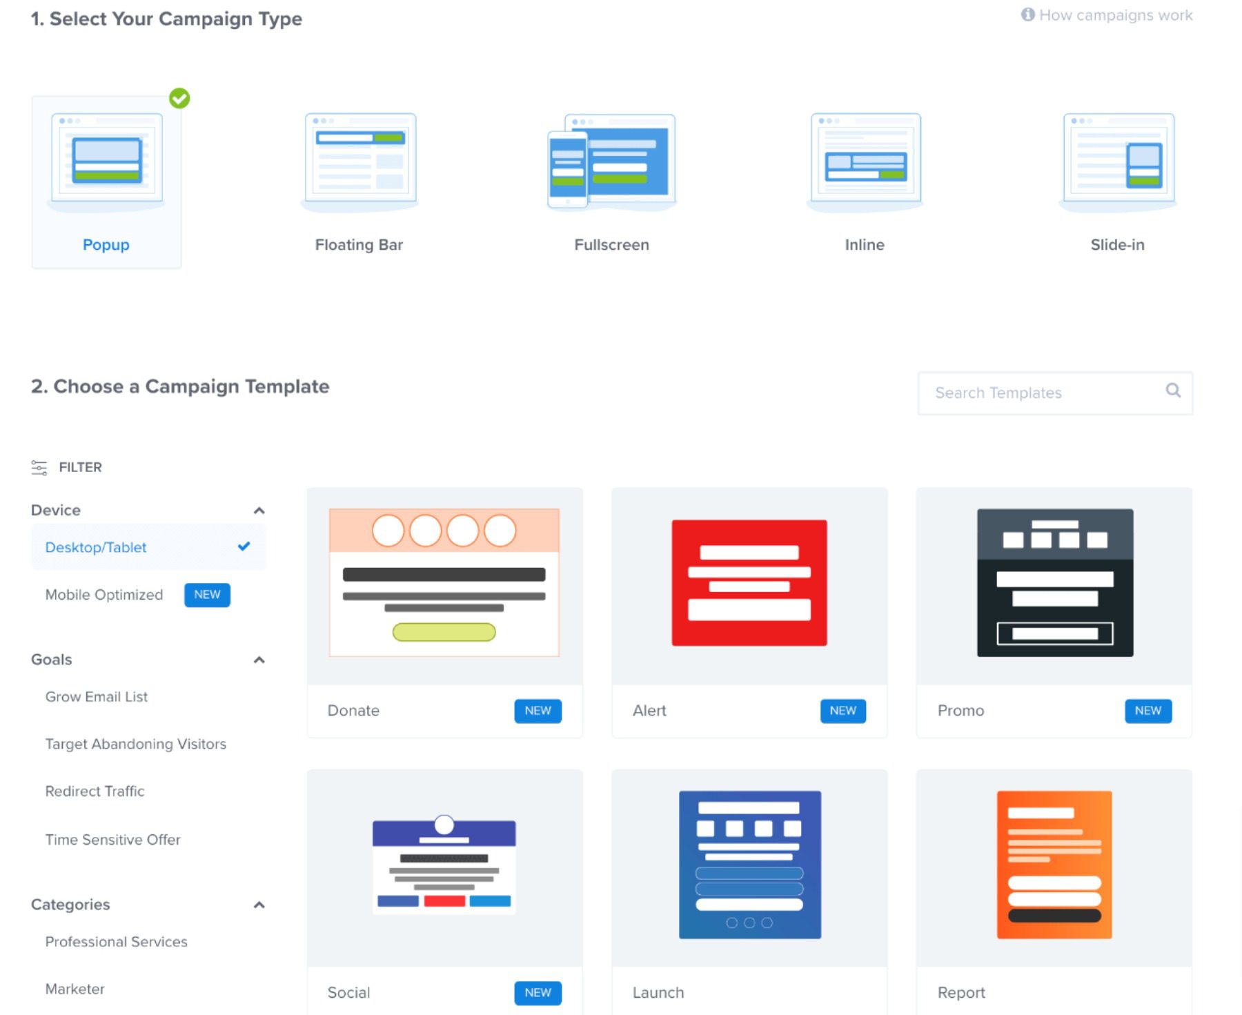The height and width of the screenshot is (1015, 1242).
Task: Click the green checkmark on Popup
Action: click(x=179, y=99)
